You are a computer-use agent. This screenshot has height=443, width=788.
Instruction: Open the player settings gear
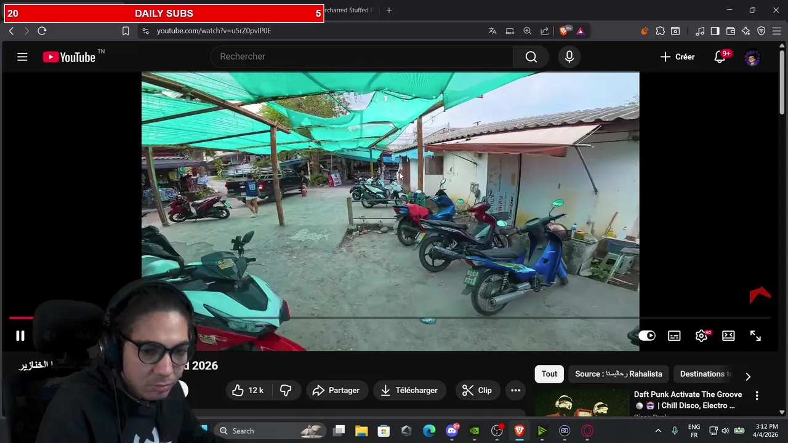[701, 335]
